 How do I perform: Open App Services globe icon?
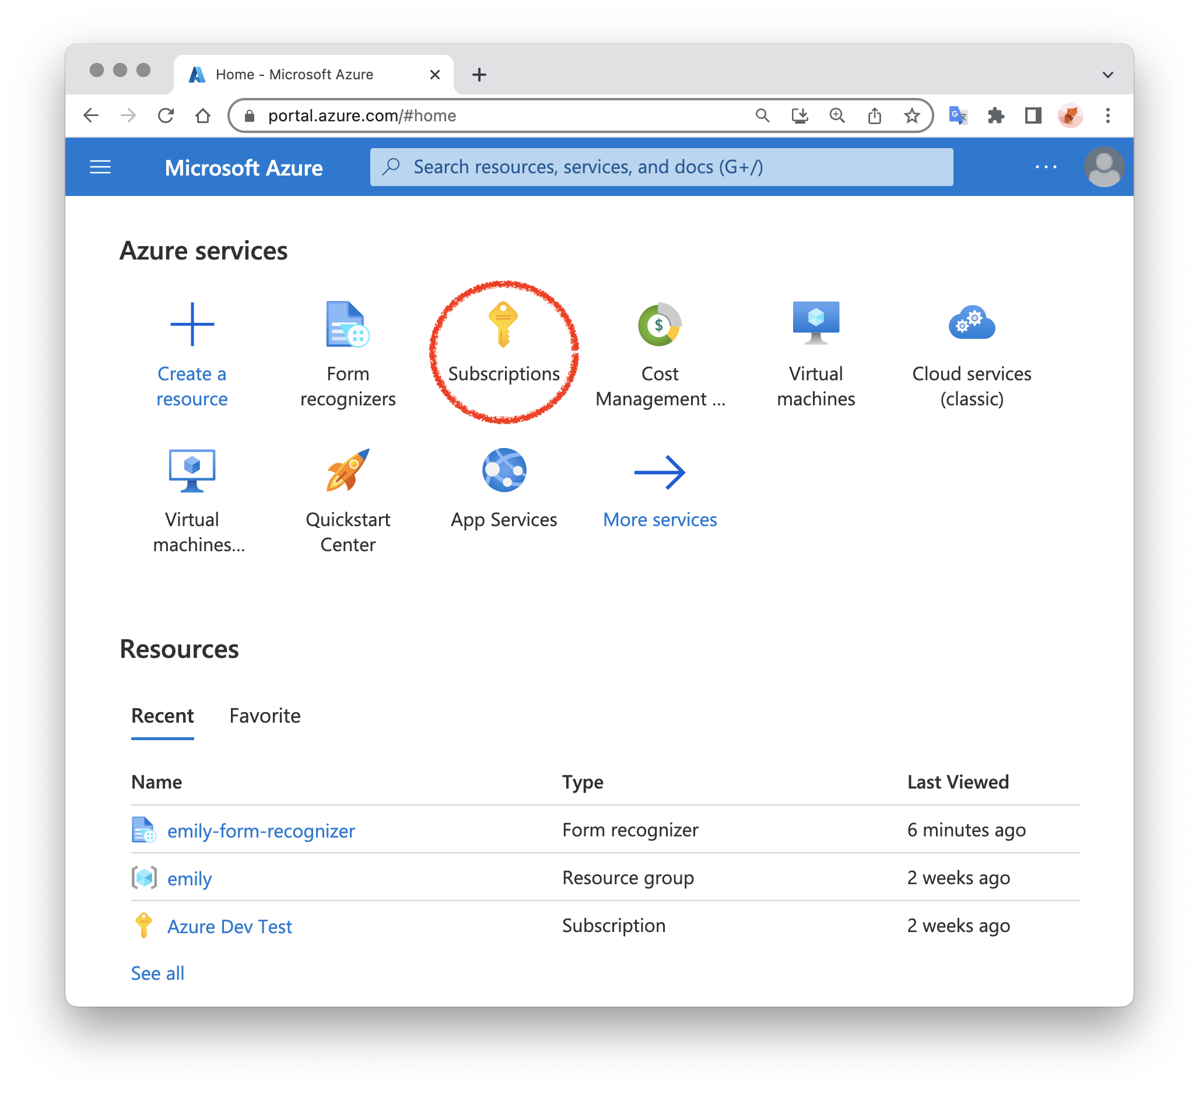[x=504, y=470]
